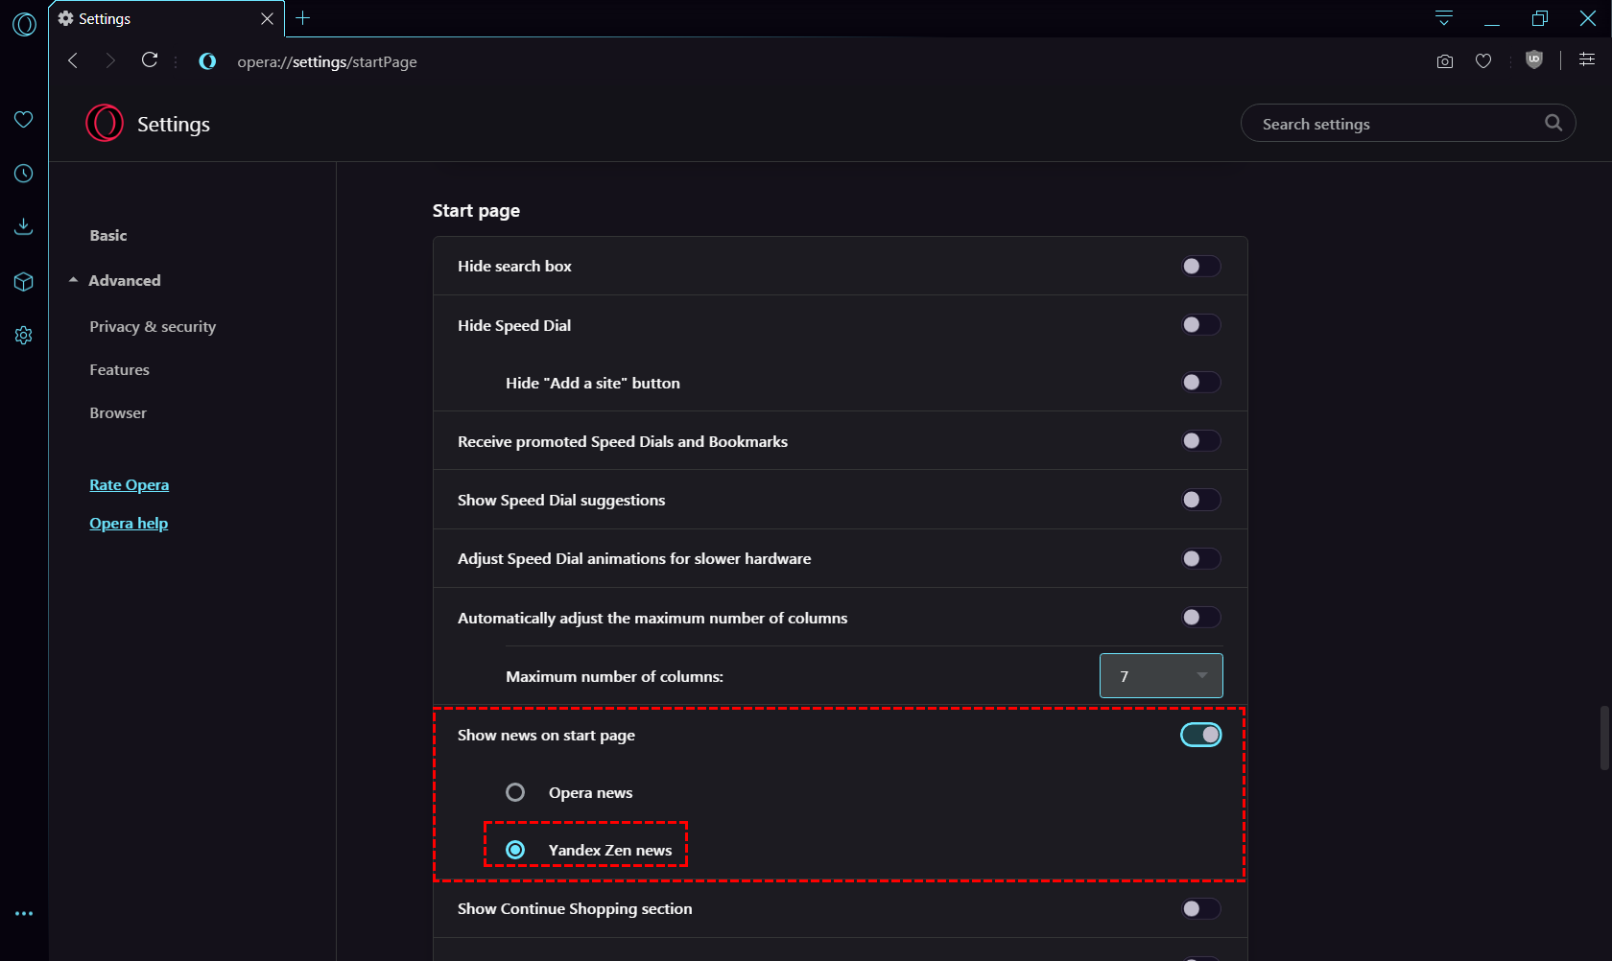
Task: Select the Yandex Zen news radio button
Action: click(515, 850)
